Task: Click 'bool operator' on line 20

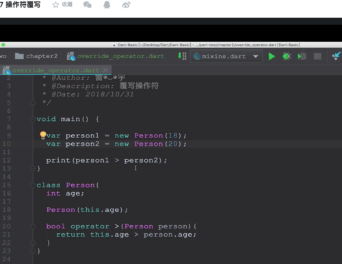Action: [x=78, y=226]
